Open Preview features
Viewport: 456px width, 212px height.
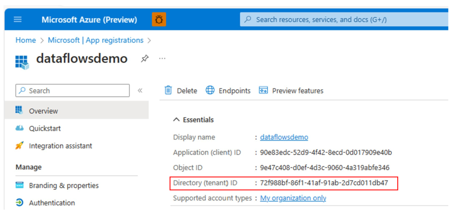pyautogui.click(x=298, y=91)
